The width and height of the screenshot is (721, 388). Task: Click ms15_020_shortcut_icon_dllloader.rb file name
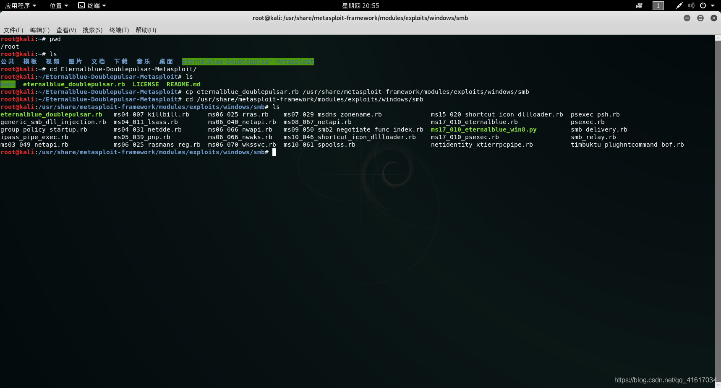click(x=497, y=114)
